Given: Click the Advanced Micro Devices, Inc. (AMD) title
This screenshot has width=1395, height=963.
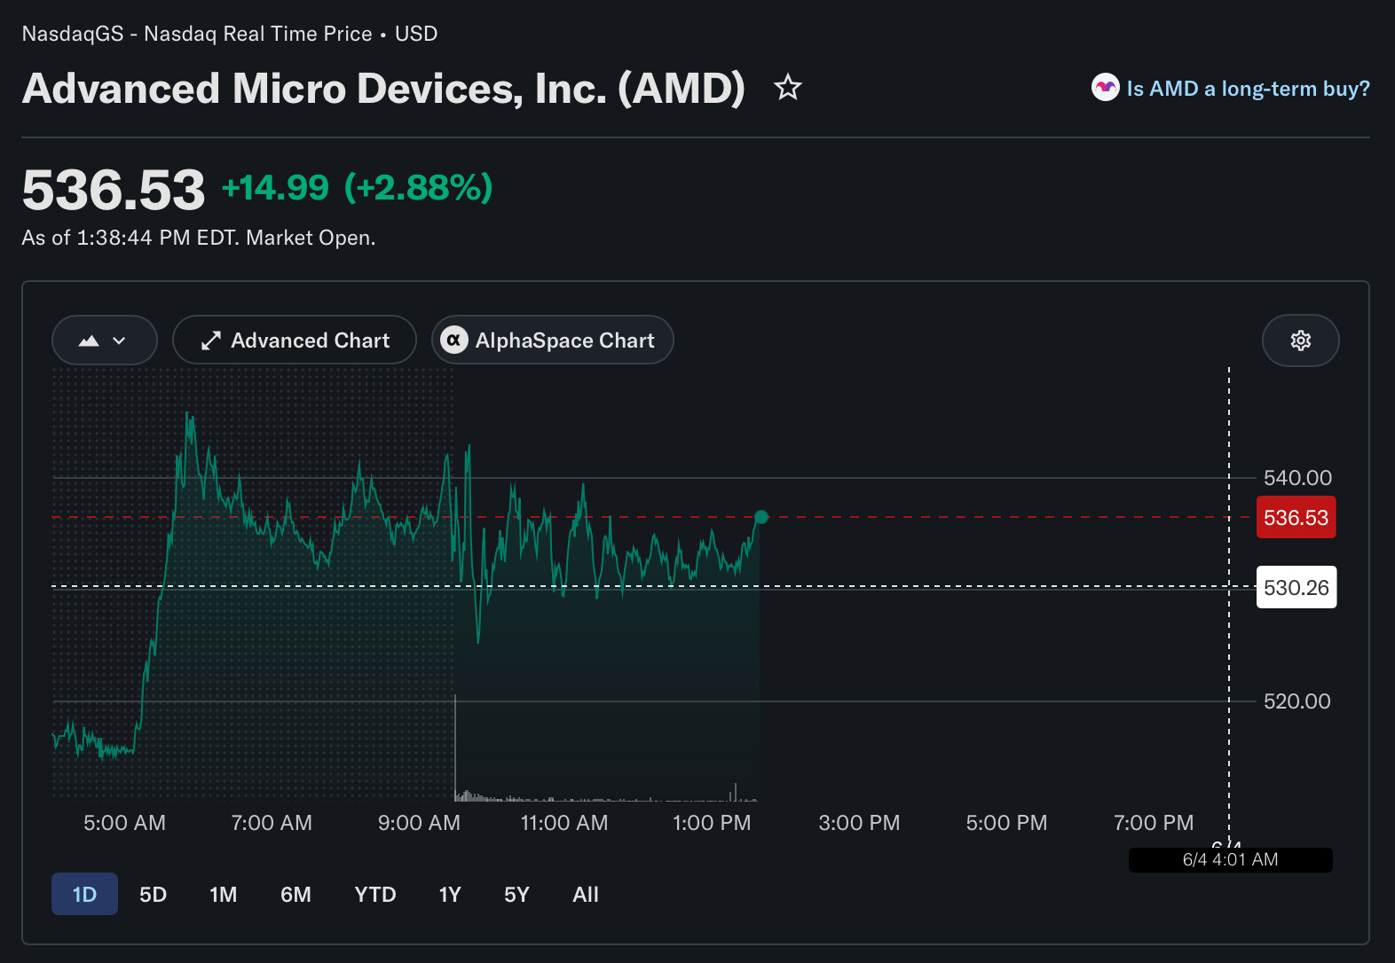Looking at the screenshot, I should pyautogui.click(x=383, y=89).
